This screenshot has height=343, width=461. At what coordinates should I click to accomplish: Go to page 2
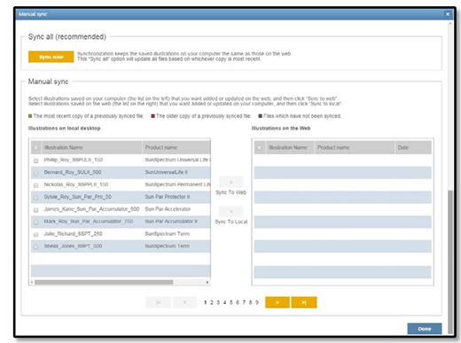point(212,302)
